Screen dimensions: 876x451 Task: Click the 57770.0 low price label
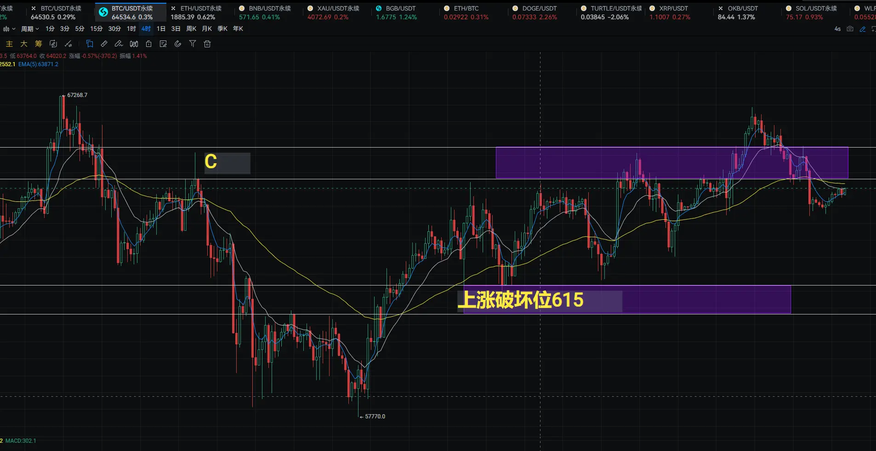pos(375,417)
